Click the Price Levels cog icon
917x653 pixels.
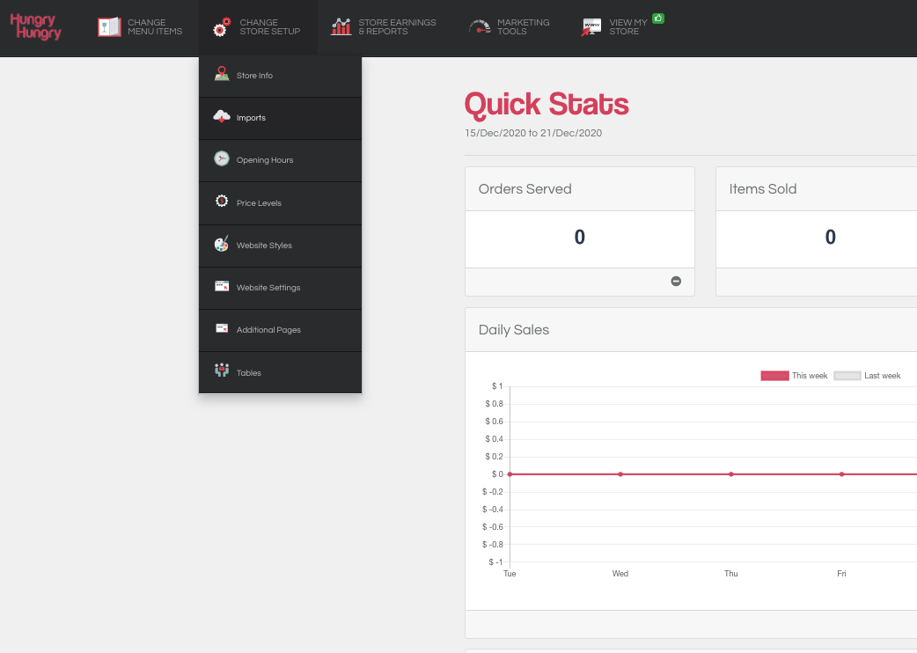pos(222,202)
